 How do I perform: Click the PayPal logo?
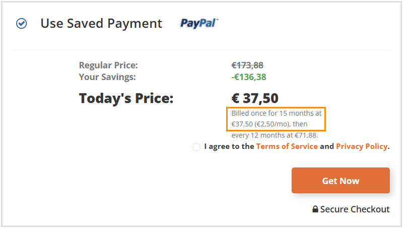click(x=199, y=23)
